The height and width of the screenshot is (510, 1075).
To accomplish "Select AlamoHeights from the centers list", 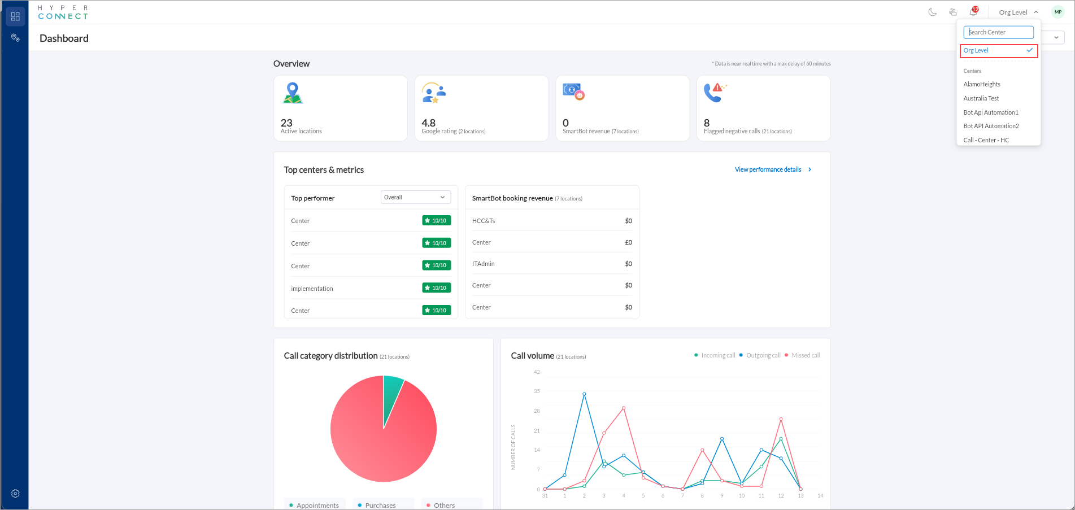I will click(x=982, y=84).
